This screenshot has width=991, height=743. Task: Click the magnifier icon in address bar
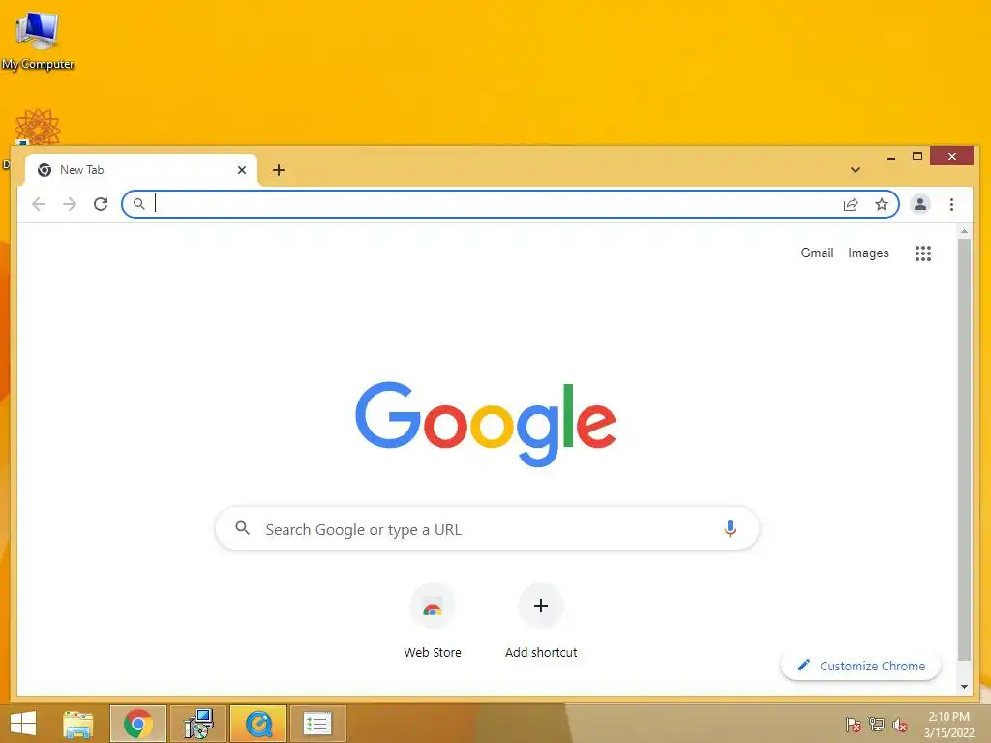(139, 204)
